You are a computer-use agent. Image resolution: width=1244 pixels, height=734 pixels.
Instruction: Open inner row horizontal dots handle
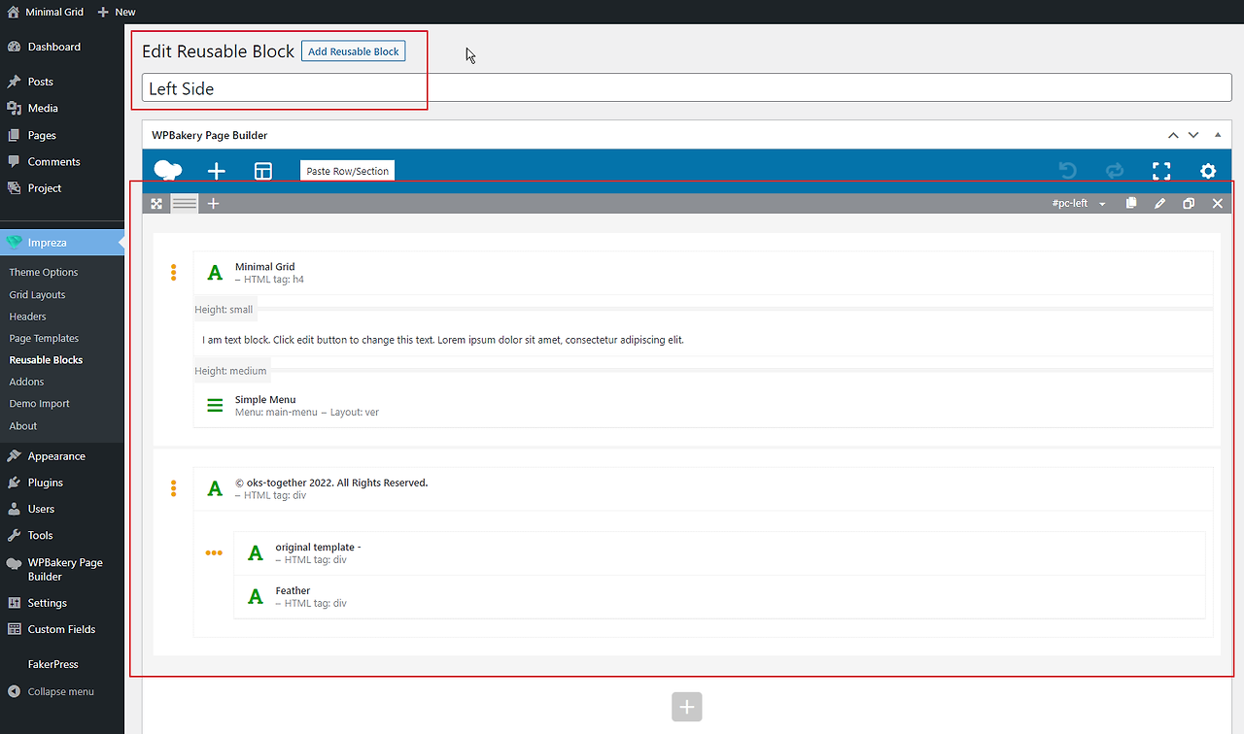[214, 553]
